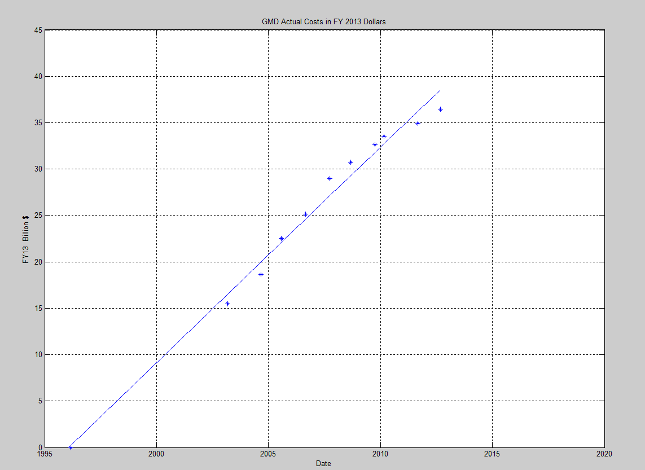645x470 pixels.
Task: Click the plot title 'GMD Actual Costs in FY 2013 Dollars'
Action: tap(323, 21)
